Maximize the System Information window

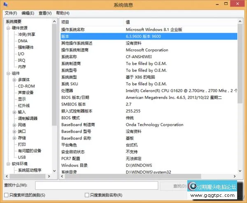click(x=226, y=4)
